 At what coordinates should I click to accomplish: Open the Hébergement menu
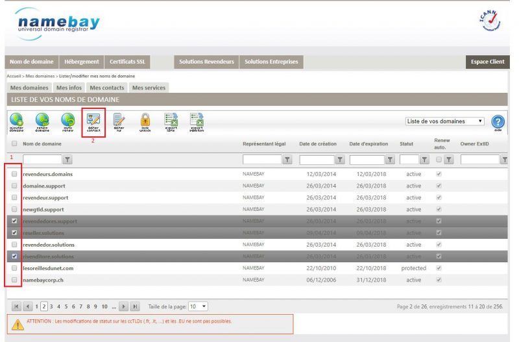click(x=82, y=62)
